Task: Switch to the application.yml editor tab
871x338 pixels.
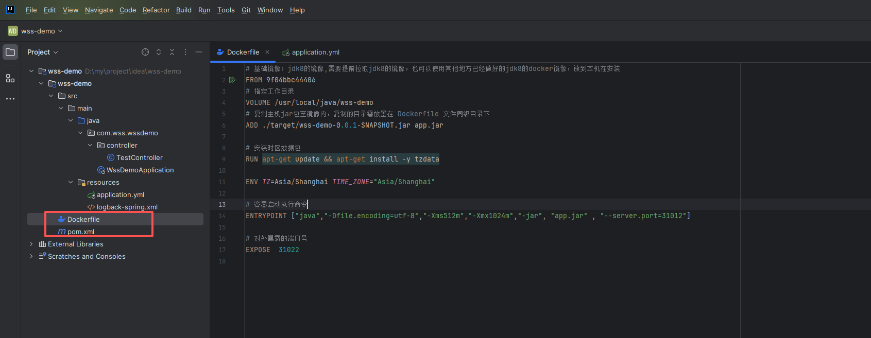Action: (x=315, y=52)
